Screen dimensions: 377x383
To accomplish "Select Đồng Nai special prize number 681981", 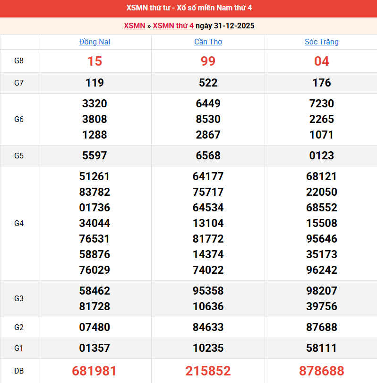I will [94, 371].
